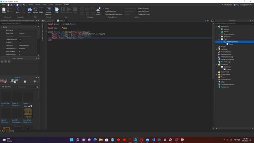Select the Chat service in Explorer
254x143 pixels.
pyautogui.click(x=223, y=82)
